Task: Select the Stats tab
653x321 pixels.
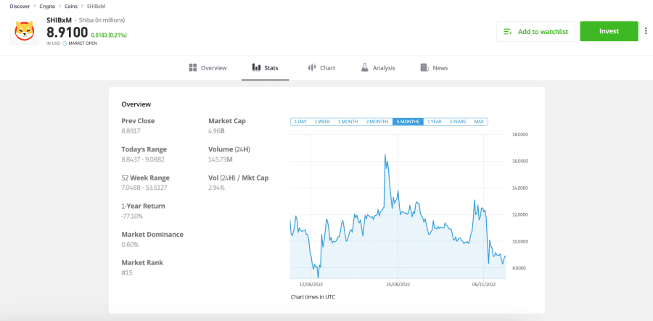Action: click(266, 68)
